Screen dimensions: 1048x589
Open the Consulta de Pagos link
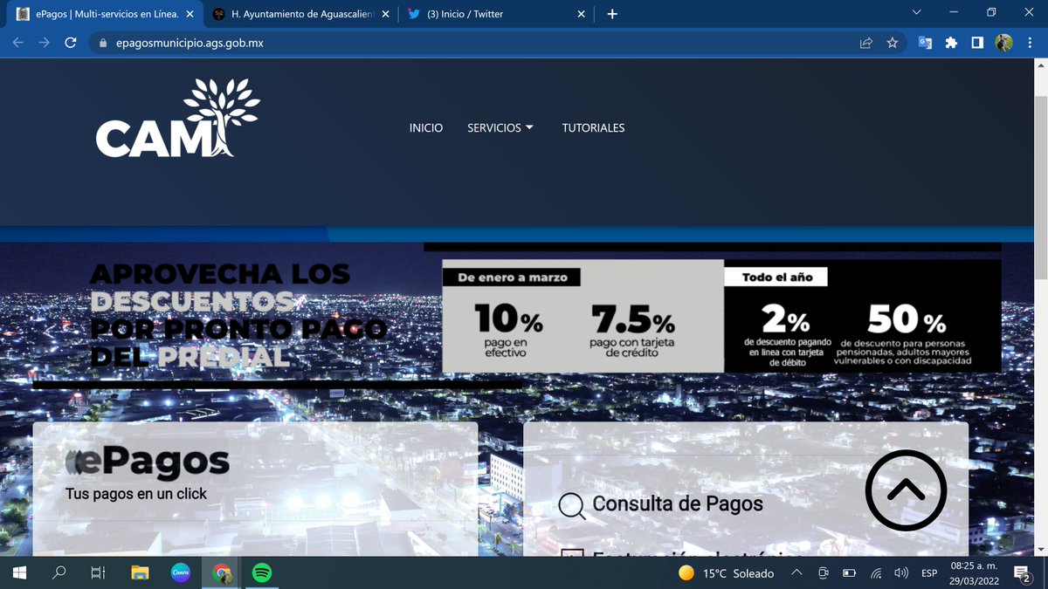click(678, 503)
